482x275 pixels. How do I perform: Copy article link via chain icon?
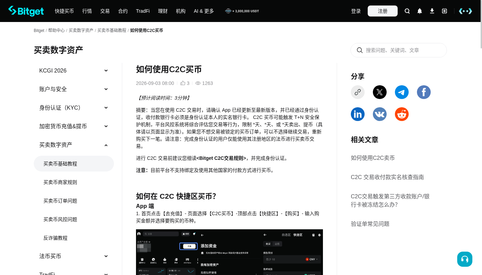click(x=358, y=92)
